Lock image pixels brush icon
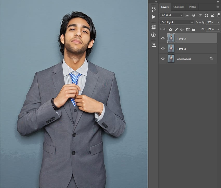This screenshot has height=188, width=221. coord(176,29)
